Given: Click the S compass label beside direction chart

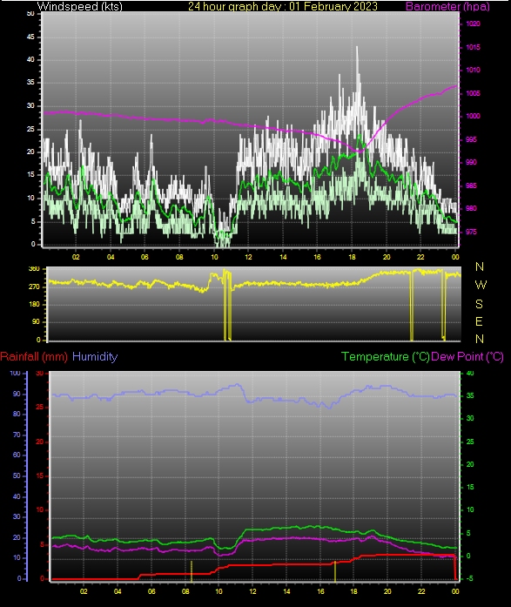Looking at the screenshot, I should 480,304.
